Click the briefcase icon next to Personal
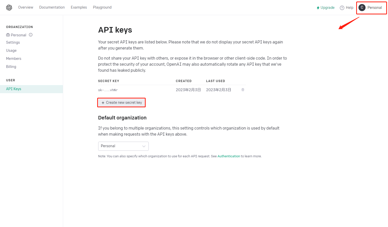 pos(8,35)
